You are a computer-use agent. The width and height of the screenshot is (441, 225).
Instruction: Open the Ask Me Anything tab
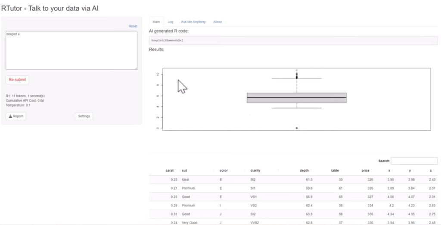193,22
